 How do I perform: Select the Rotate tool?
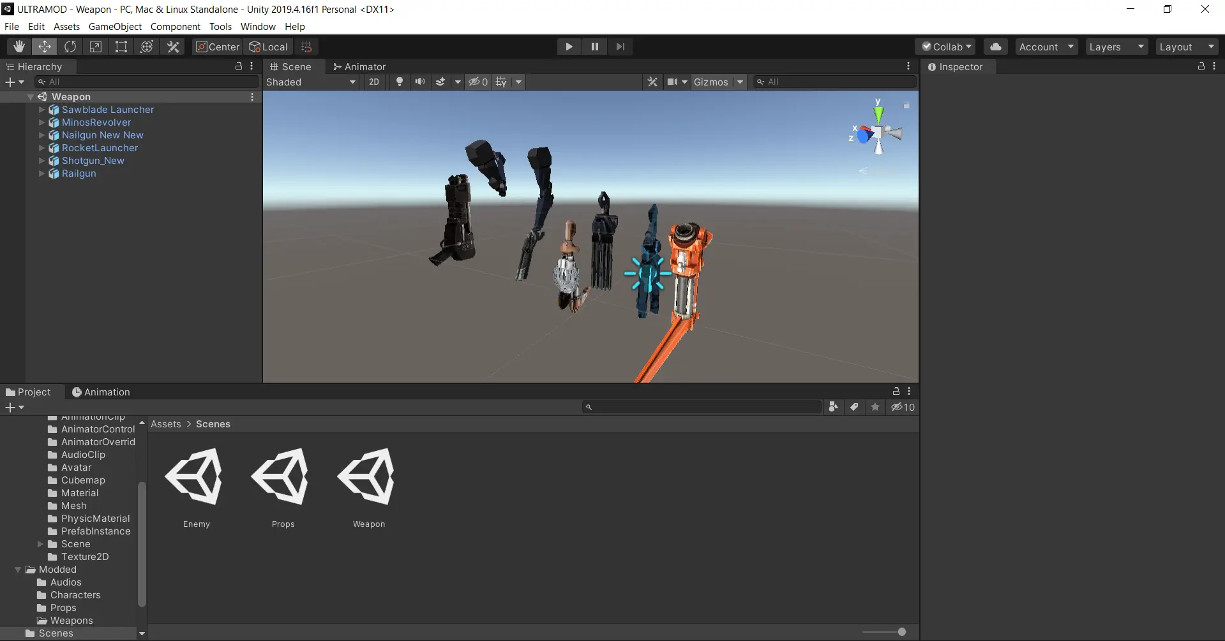(x=70, y=47)
